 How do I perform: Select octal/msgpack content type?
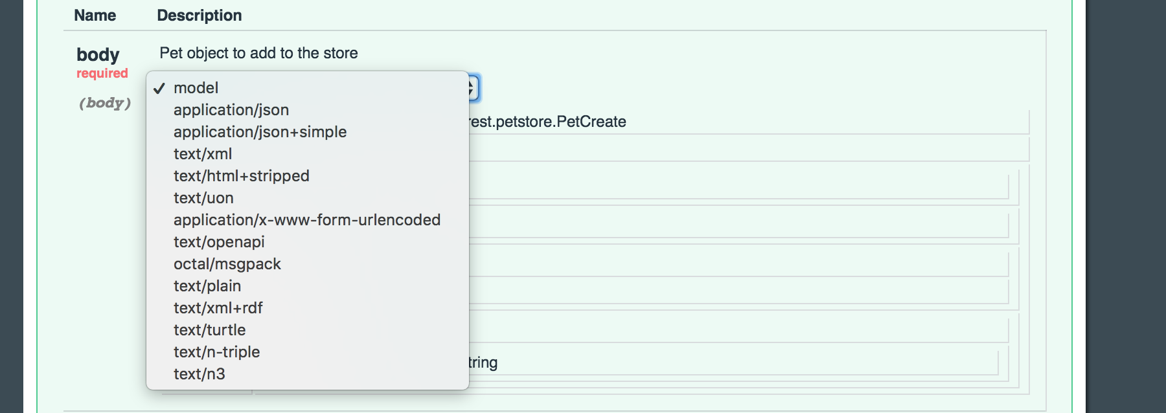[227, 264]
